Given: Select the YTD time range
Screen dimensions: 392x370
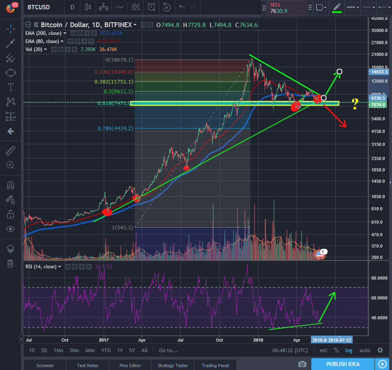Looking at the screenshot, I should [106, 350].
